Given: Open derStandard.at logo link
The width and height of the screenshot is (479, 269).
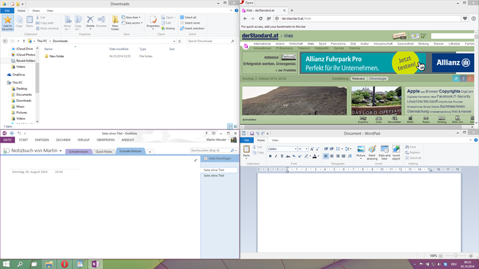Looking at the screenshot, I should [x=260, y=36].
